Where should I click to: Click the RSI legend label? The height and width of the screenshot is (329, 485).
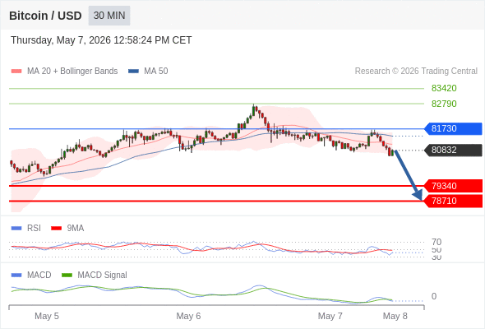pyautogui.click(x=34, y=229)
